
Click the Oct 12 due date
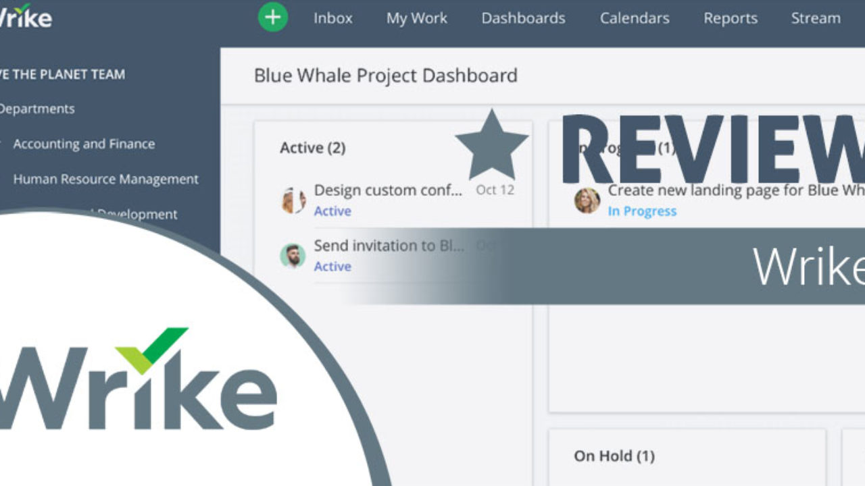pyautogui.click(x=495, y=190)
